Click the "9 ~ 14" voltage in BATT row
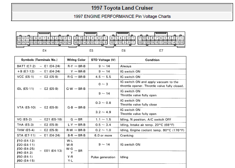 104,66
